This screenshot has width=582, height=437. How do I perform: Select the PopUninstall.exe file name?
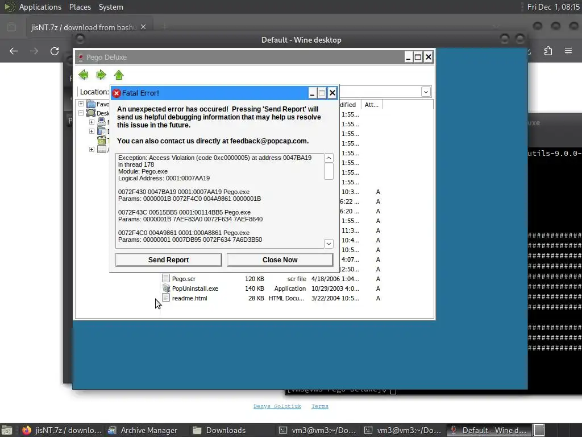(x=196, y=288)
